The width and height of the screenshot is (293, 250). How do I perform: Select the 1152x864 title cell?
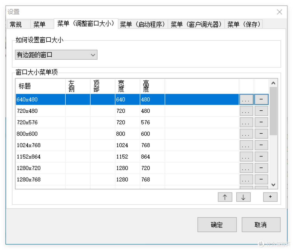tap(40, 156)
